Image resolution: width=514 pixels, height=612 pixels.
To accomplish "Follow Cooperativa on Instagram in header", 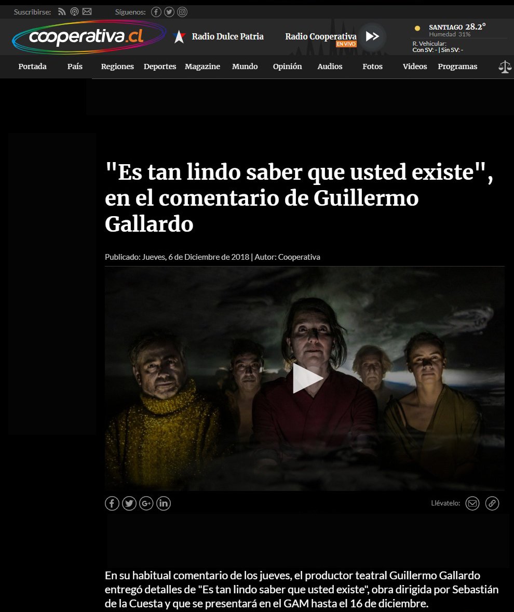I will point(182,12).
